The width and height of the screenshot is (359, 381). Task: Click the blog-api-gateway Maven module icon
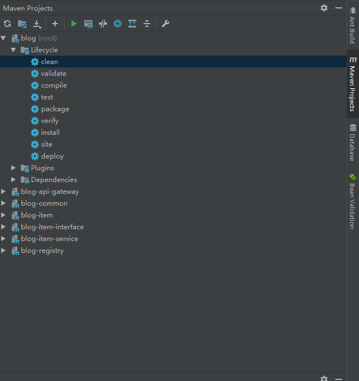pos(15,192)
